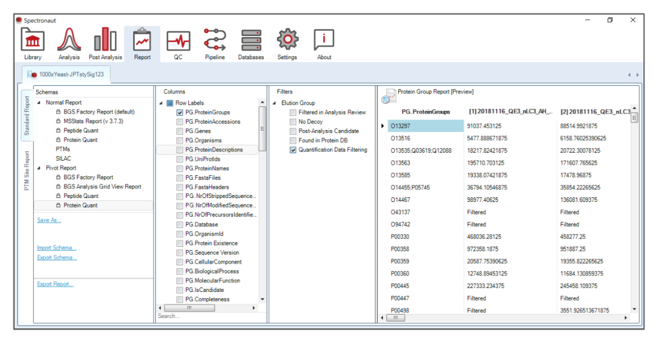Viewport: 658px width, 343px height.
Task: Open the Post Analysis bar chart icon
Action: pyautogui.click(x=105, y=40)
